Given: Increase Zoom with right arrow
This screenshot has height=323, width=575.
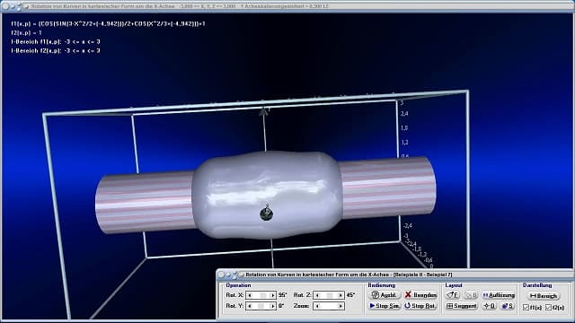Looking at the screenshot, I should [x=341, y=306].
